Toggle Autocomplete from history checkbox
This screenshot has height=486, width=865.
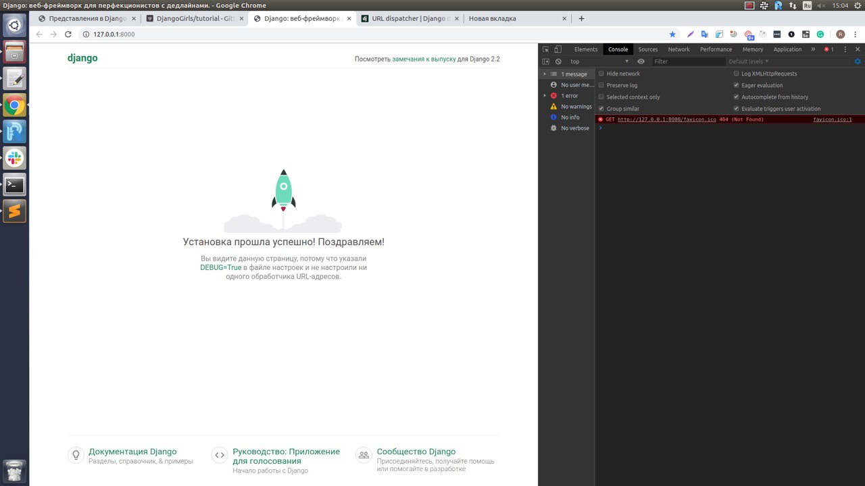pos(737,97)
